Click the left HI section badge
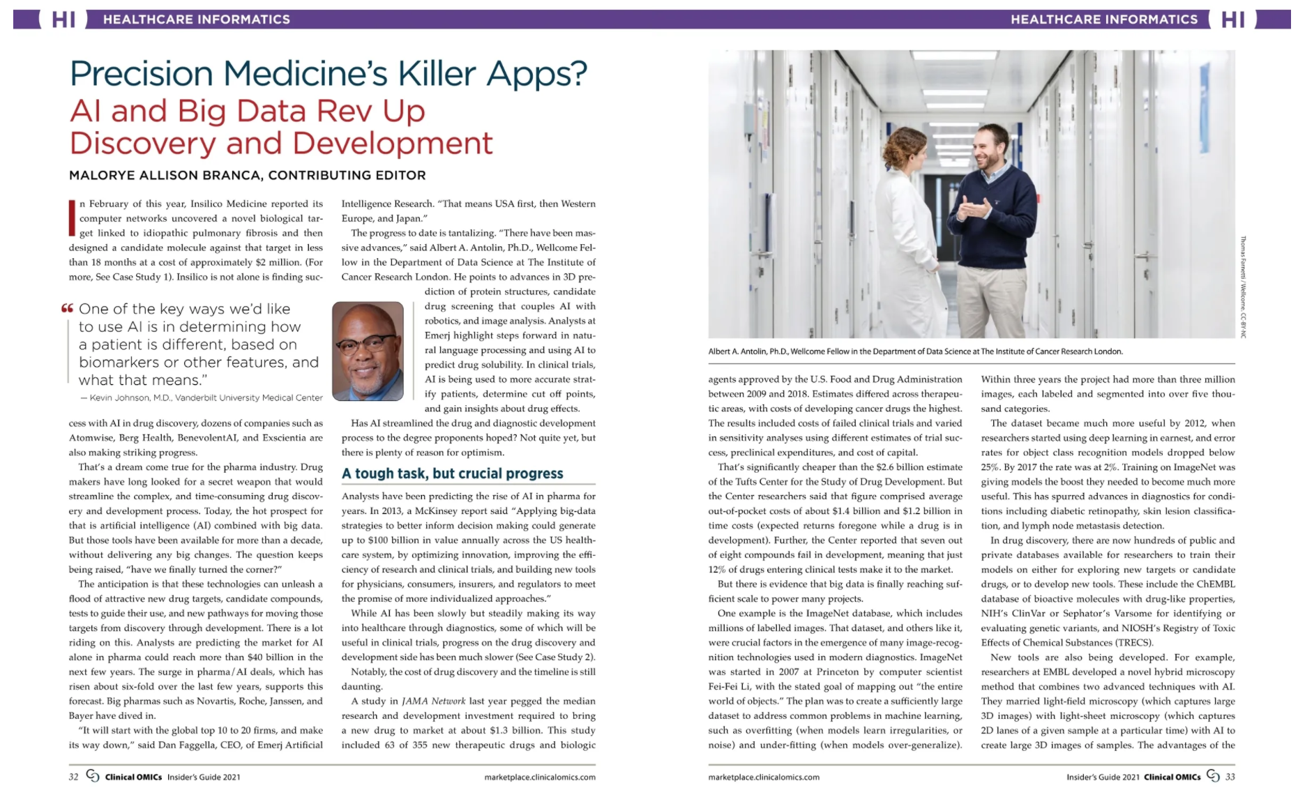1298x797 pixels. click(x=63, y=19)
